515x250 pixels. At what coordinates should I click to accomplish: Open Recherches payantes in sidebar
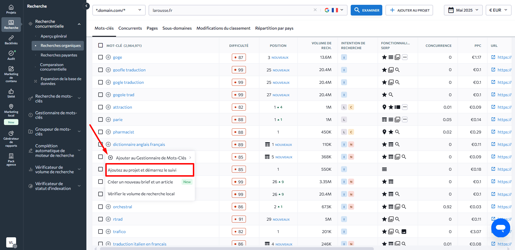point(59,55)
